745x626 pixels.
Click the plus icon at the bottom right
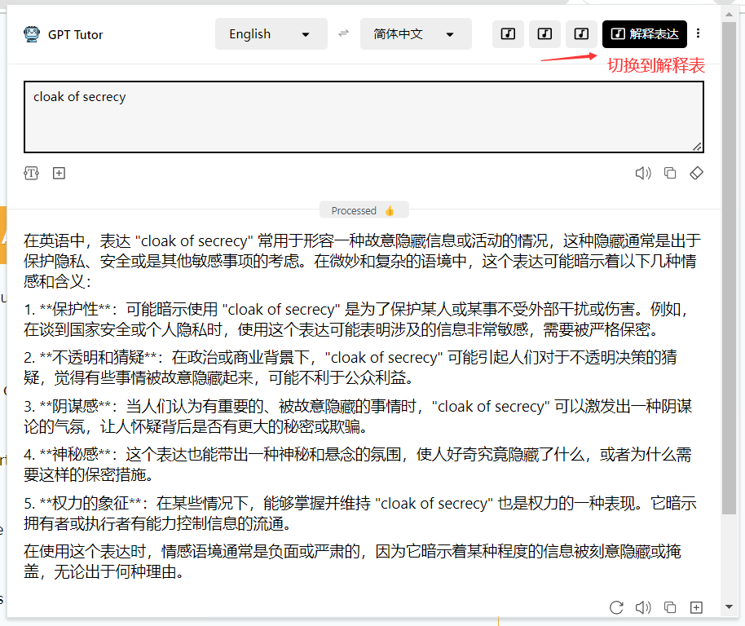click(697, 607)
